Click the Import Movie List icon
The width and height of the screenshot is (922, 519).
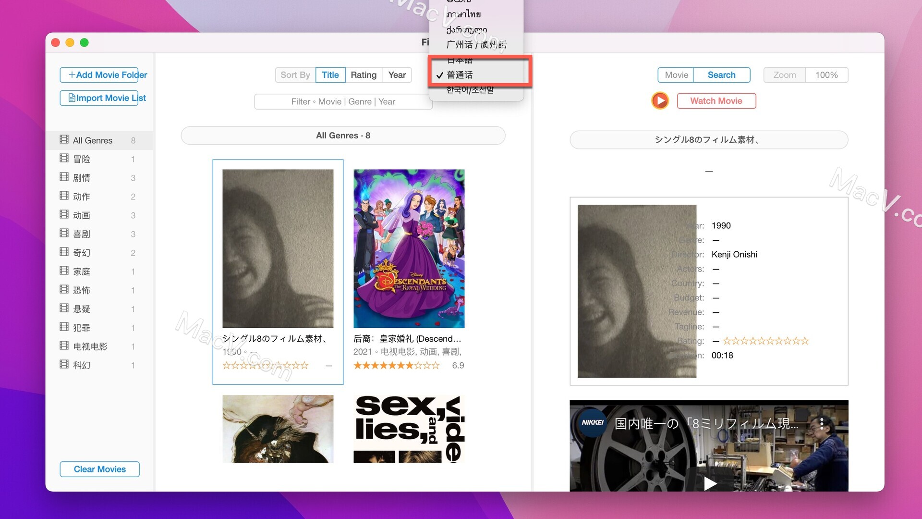(71, 98)
